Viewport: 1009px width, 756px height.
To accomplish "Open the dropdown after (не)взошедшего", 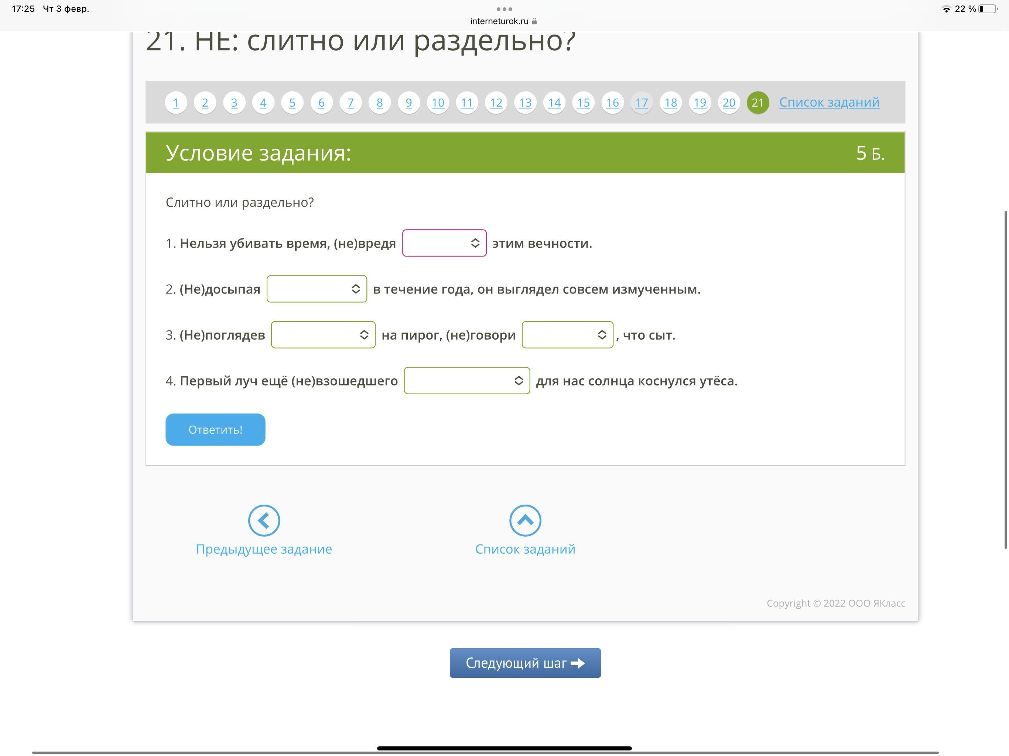I will (x=466, y=381).
